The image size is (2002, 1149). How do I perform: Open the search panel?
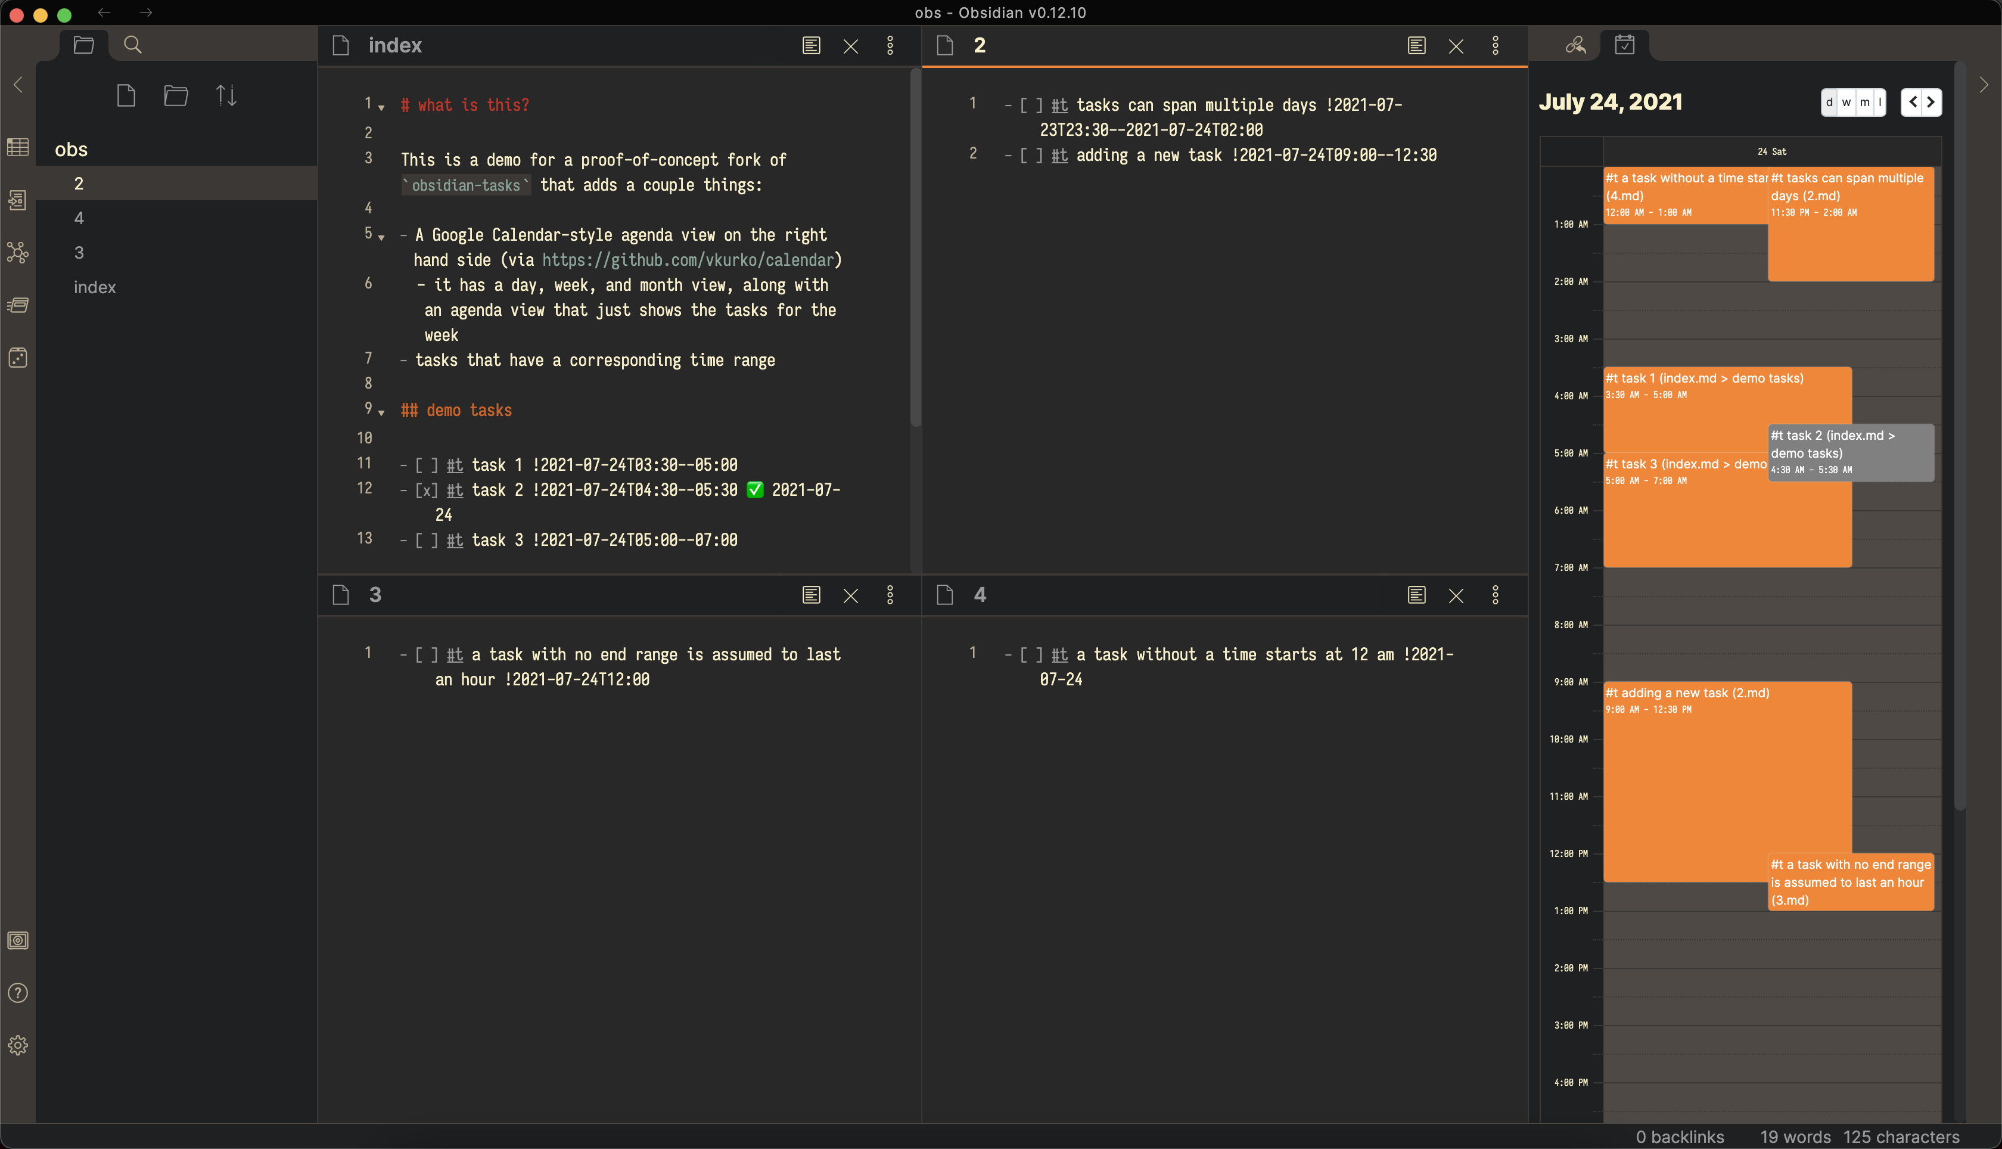click(132, 45)
